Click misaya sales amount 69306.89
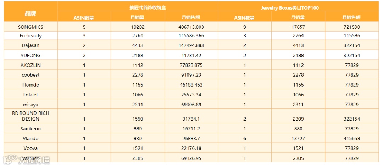The width and height of the screenshot is (383, 167). 191,105
